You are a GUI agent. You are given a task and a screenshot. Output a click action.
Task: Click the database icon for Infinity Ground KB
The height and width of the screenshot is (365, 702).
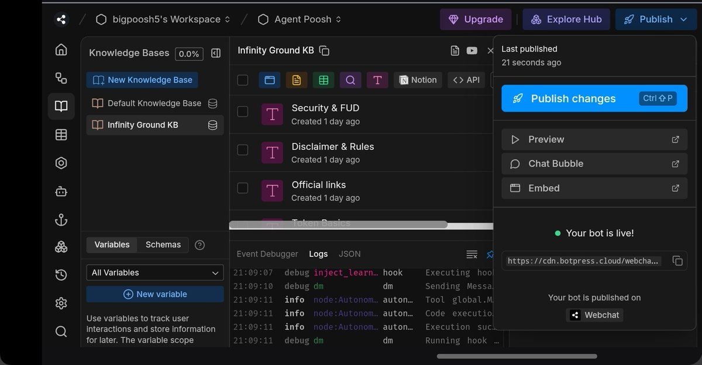tap(213, 125)
